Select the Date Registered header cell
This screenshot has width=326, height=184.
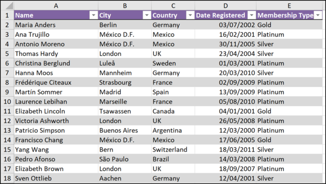(221, 15)
